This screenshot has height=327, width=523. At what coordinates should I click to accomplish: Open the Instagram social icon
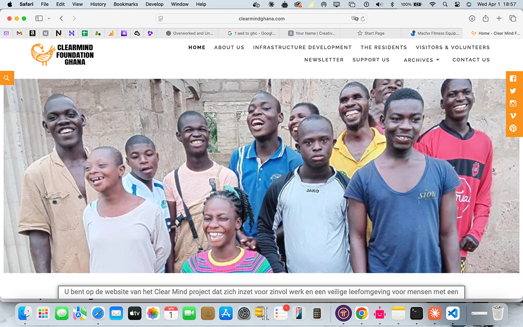pos(513,103)
